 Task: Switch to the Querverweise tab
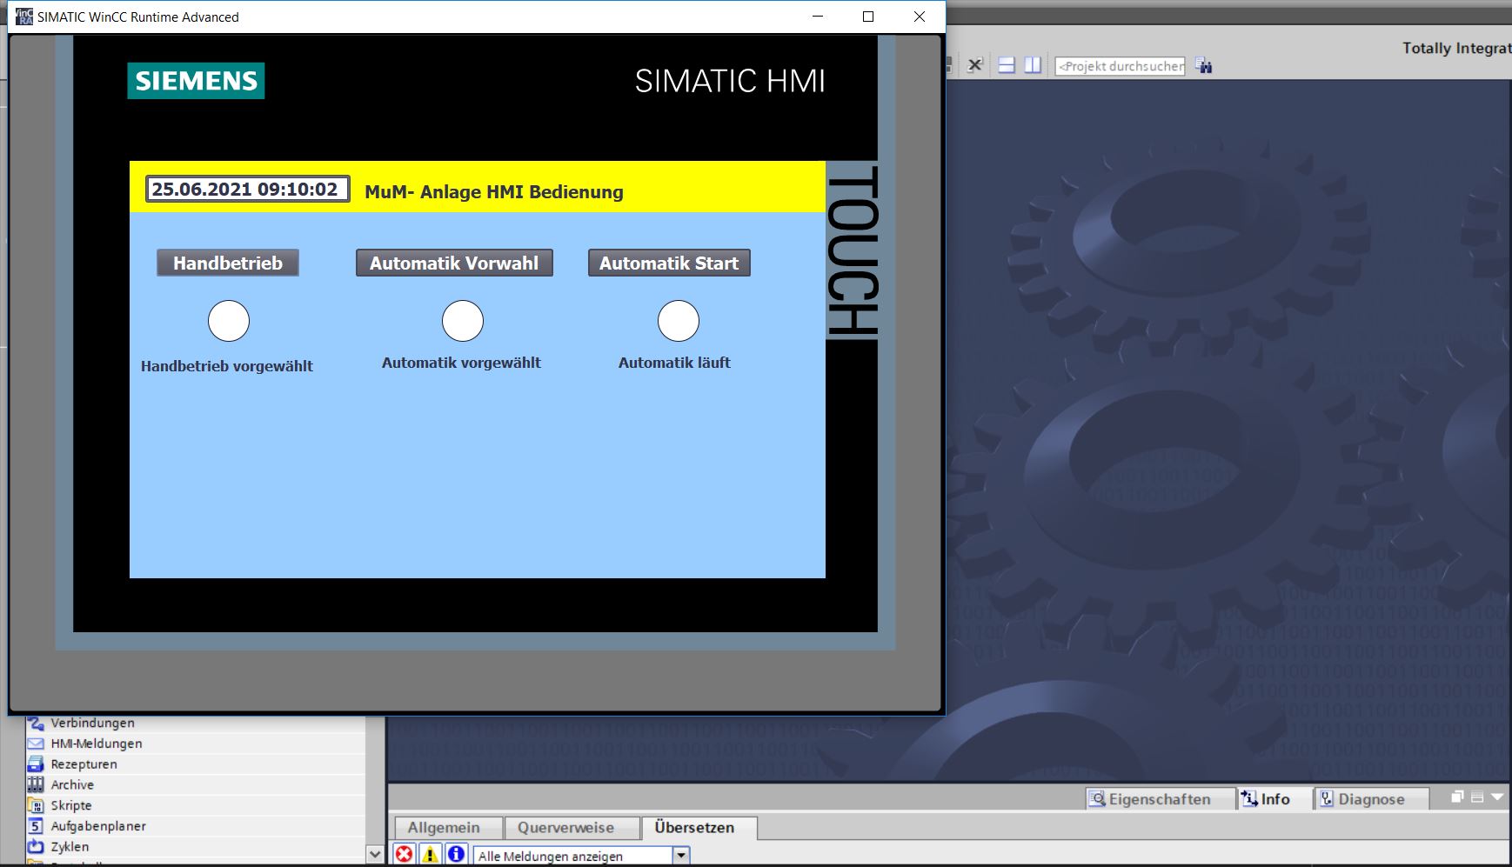point(565,828)
